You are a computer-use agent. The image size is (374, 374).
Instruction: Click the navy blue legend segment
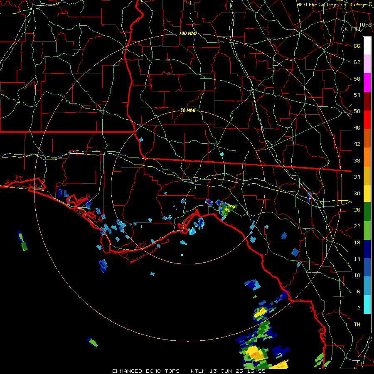367,249
